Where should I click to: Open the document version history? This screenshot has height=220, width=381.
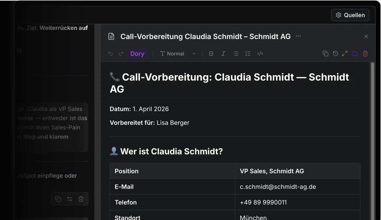(x=335, y=54)
